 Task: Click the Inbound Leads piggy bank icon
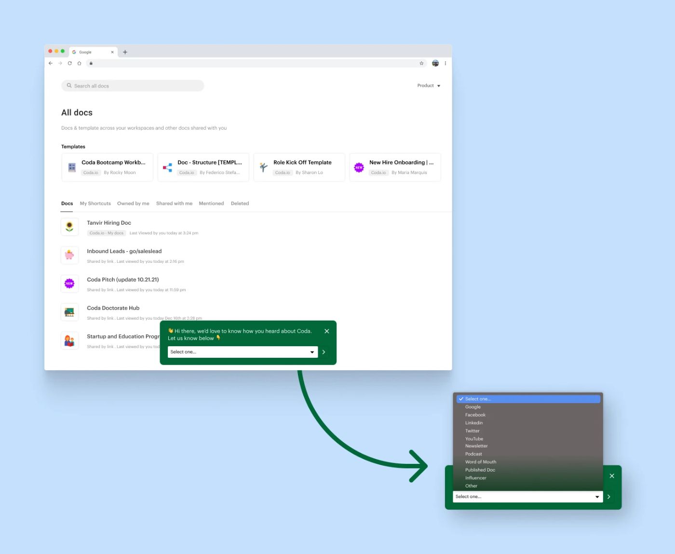click(x=69, y=255)
